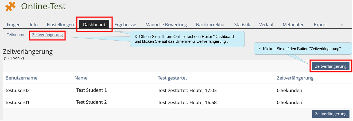Click the top Zeitverlängerung button

click(x=331, y=66)
